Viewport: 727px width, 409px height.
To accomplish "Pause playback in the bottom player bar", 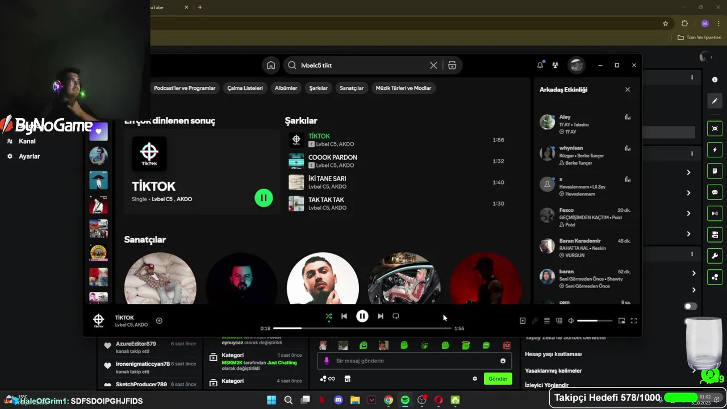I will click(362, 316).
